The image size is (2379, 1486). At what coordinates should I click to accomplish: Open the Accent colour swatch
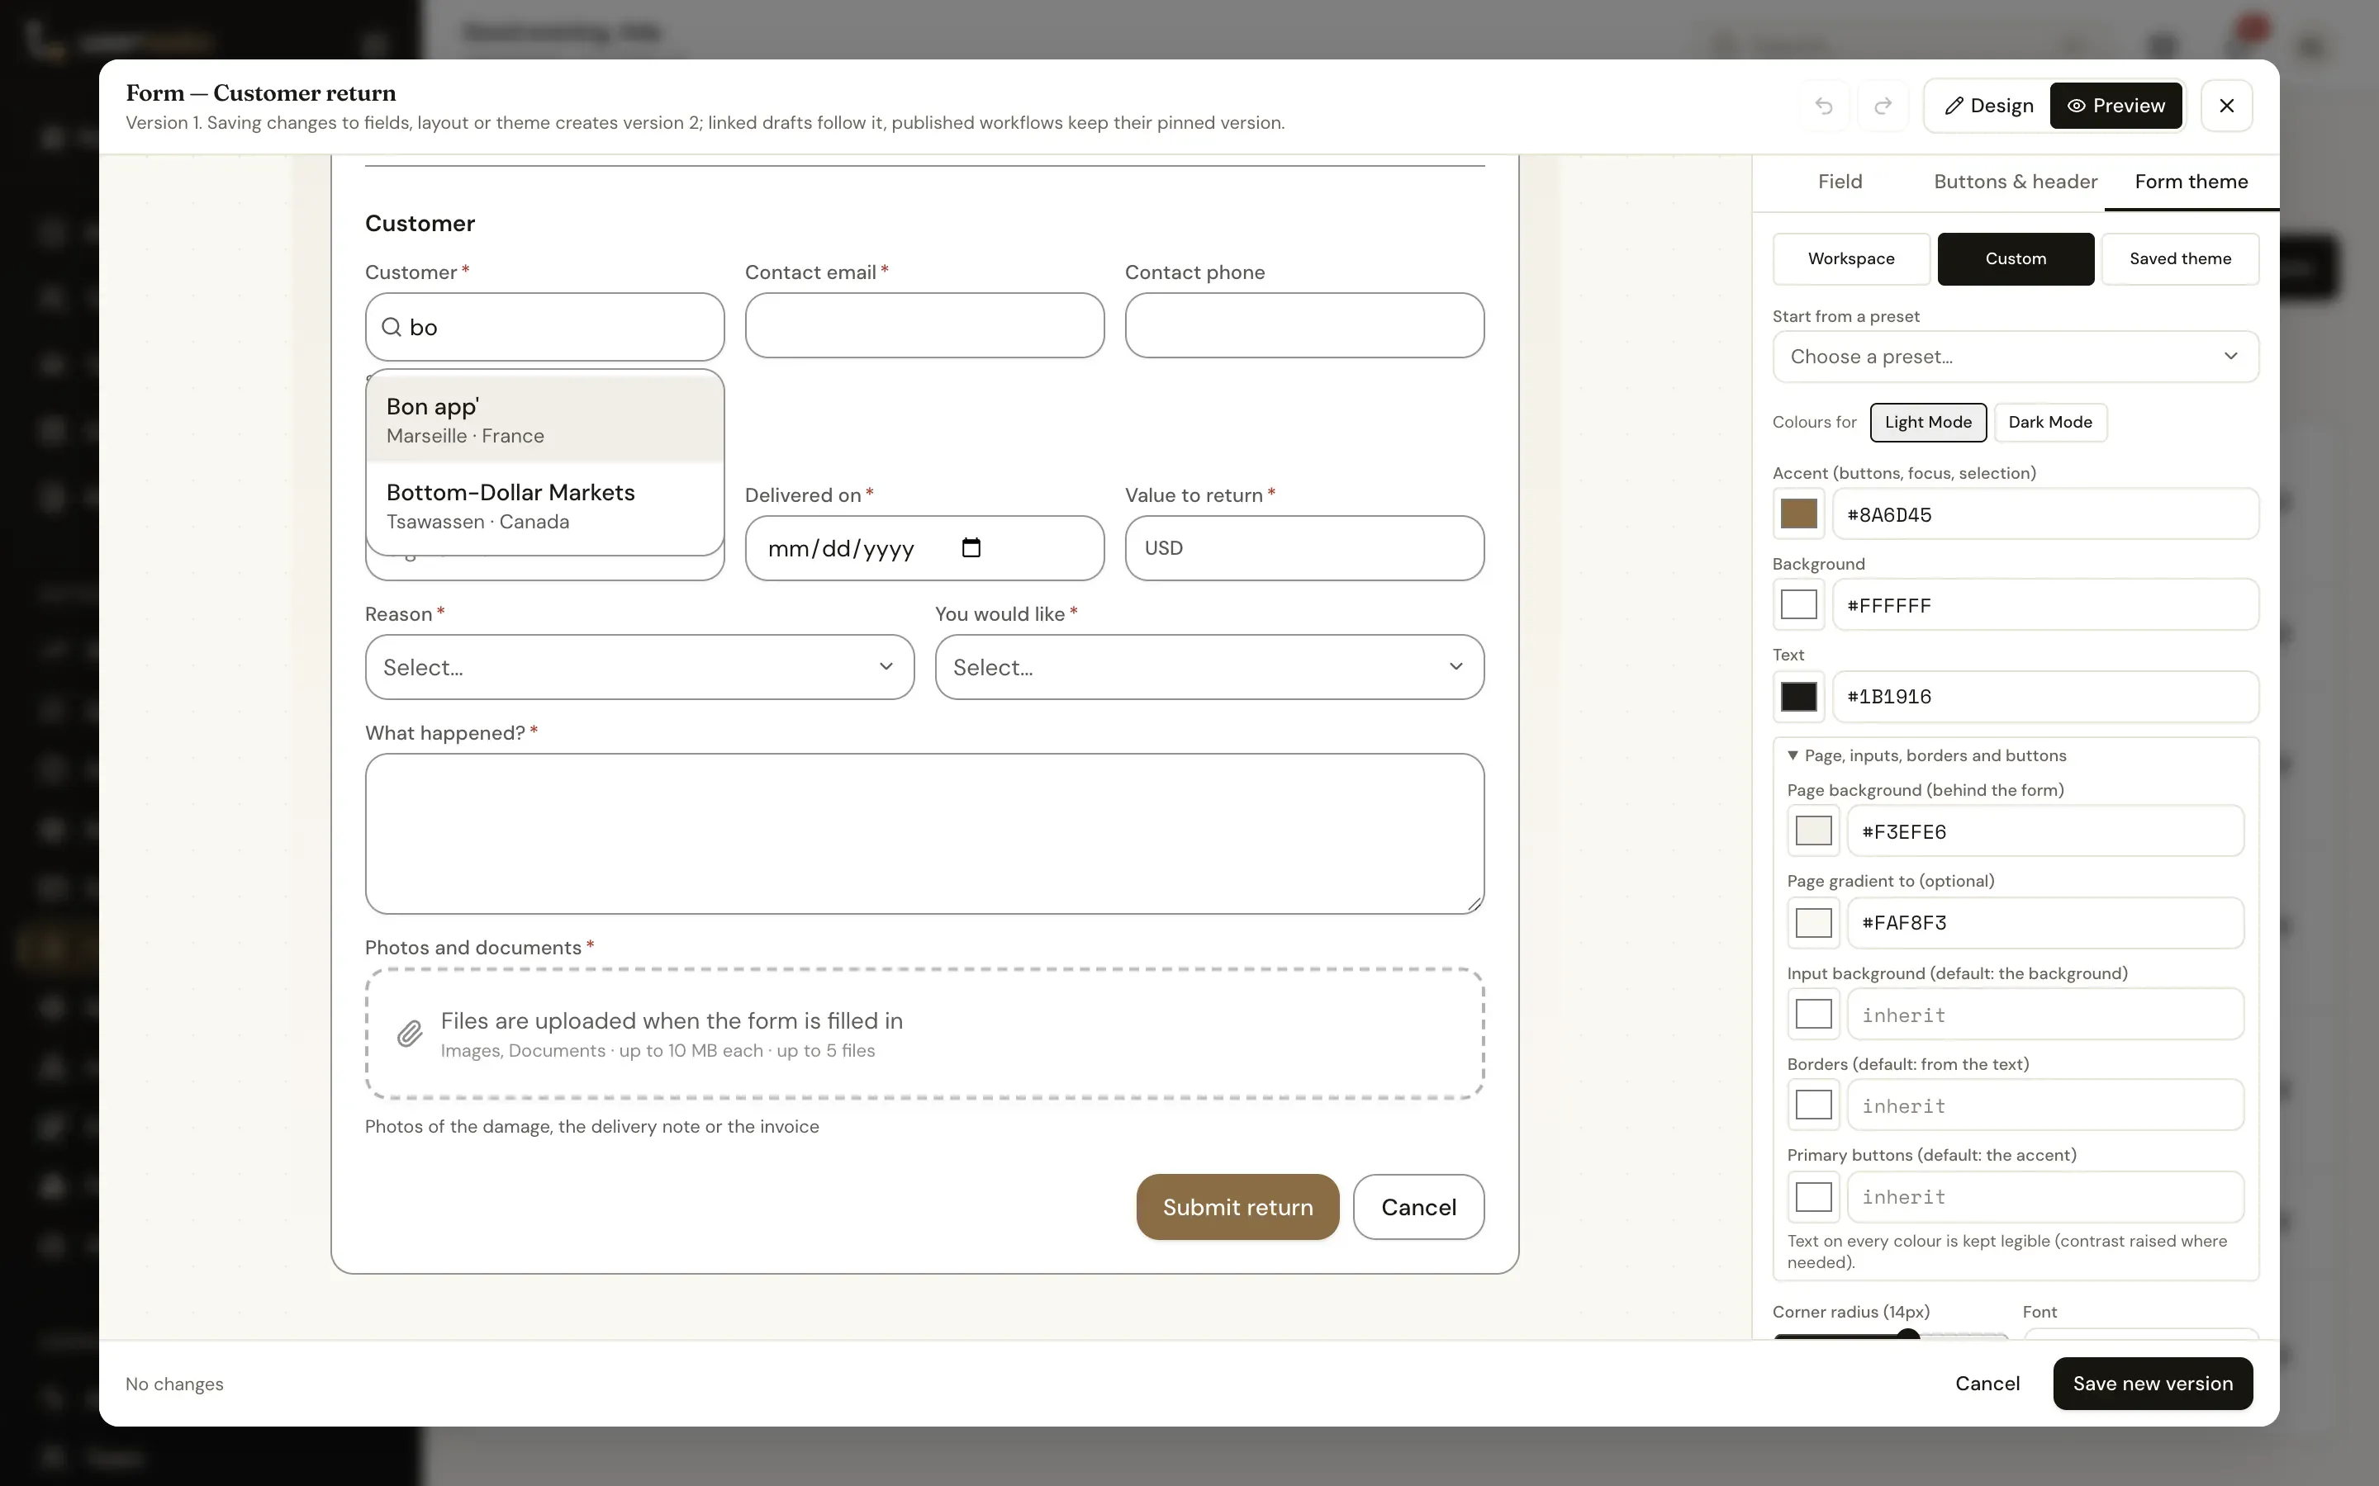[x=1799, y=513]
